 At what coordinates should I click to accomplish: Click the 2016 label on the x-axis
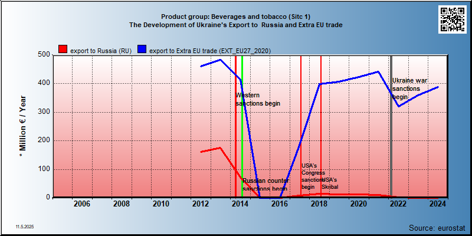coord(279,204)
